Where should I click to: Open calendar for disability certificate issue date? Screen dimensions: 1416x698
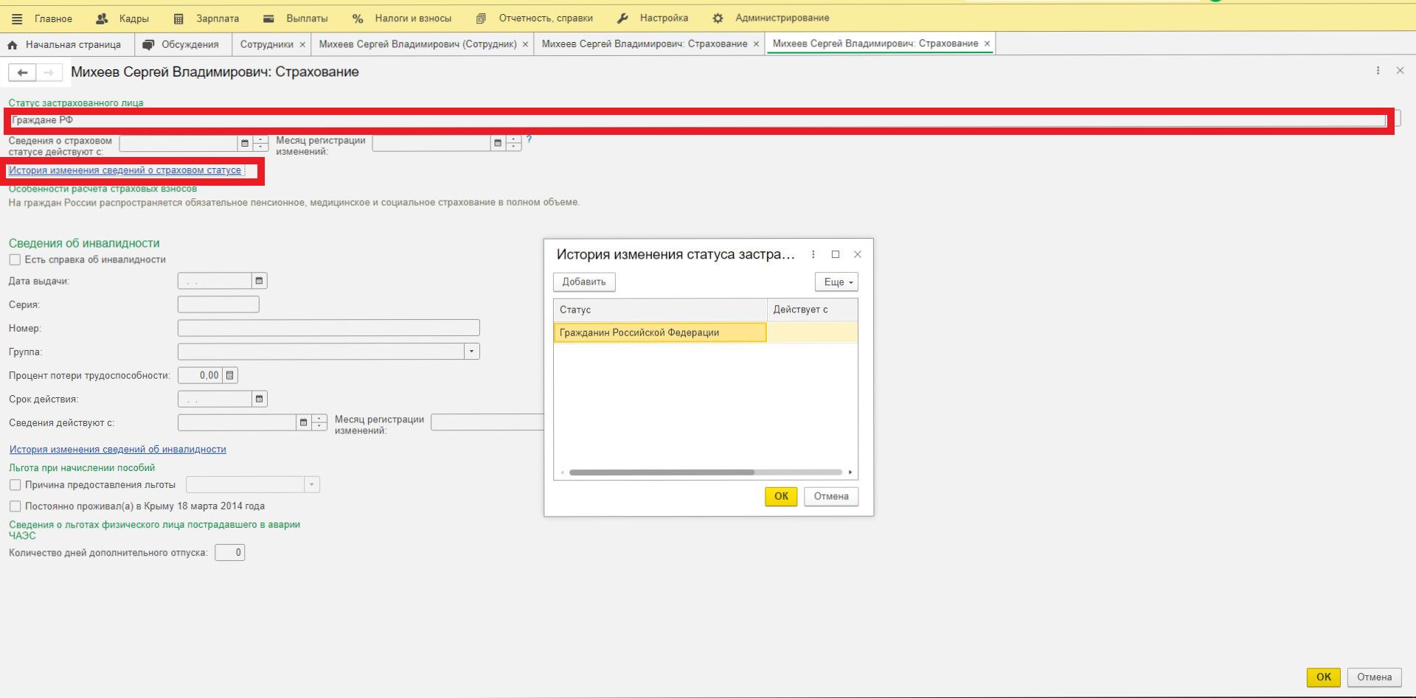click(x=259, y=281)
